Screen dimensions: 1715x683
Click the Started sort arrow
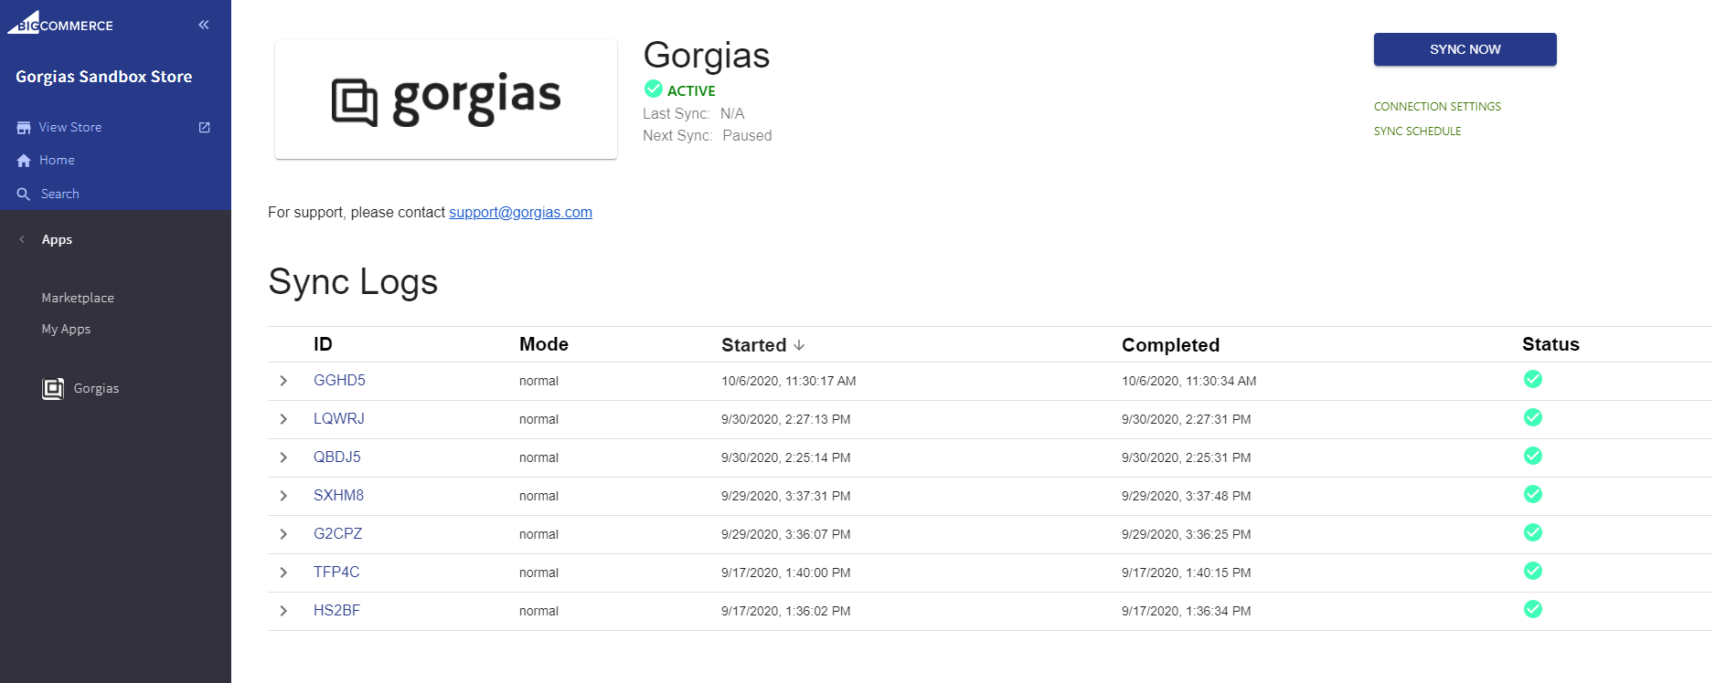799,345
